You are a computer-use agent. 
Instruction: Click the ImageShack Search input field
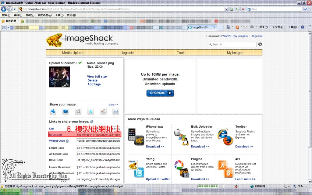(232, 44)
